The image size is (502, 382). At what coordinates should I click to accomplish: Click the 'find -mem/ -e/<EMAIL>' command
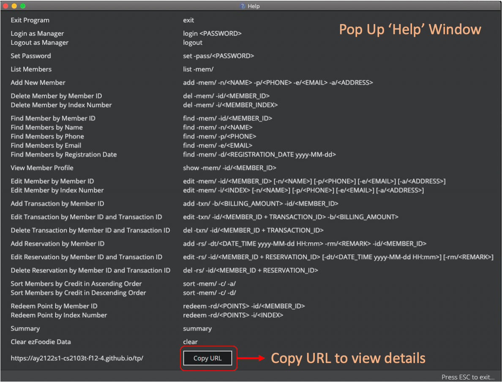point(217,145)
